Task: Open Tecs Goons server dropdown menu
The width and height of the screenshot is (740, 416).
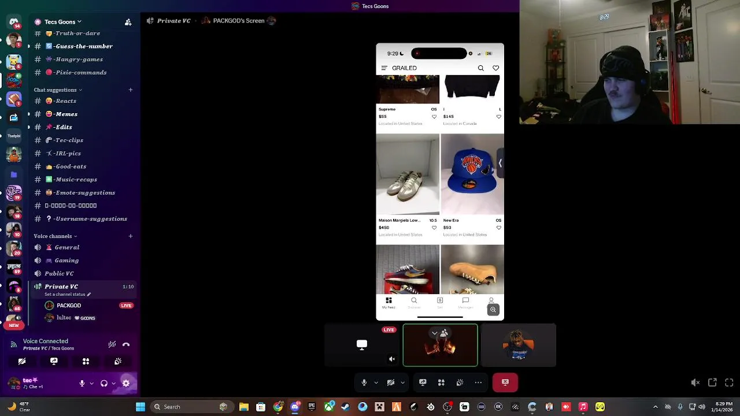Action: (x=62, y=22)
